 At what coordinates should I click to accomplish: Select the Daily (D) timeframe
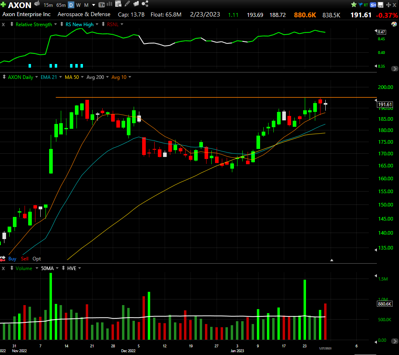coord(71,5)
